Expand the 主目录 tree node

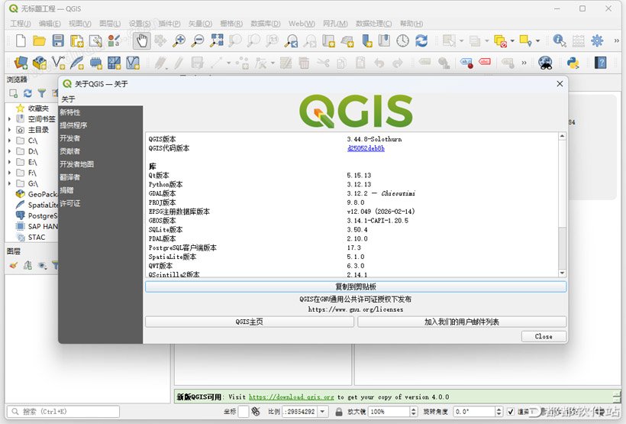tap(10, 130)
